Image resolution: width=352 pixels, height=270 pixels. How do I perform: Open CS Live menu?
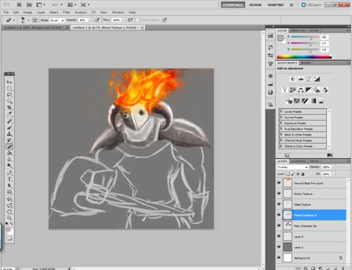(311, 5)
